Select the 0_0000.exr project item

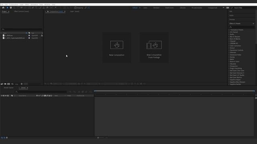[9, 36]
